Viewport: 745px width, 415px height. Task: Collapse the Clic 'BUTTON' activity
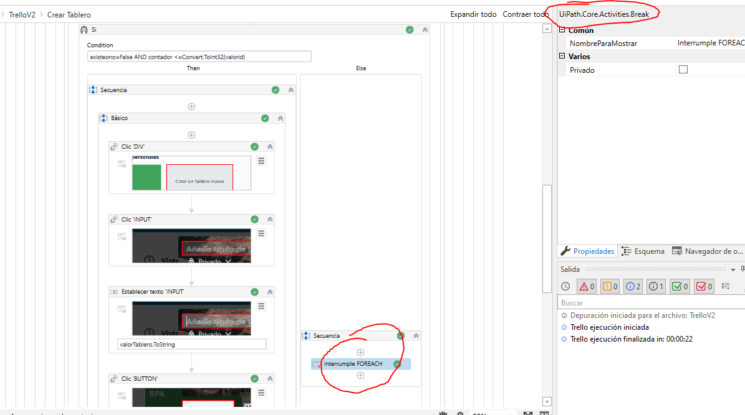[x=271, y=378]
